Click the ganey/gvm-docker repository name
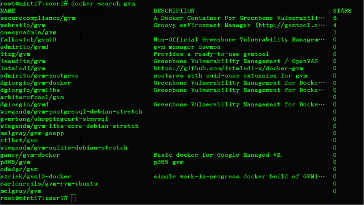 click(30, 155)
